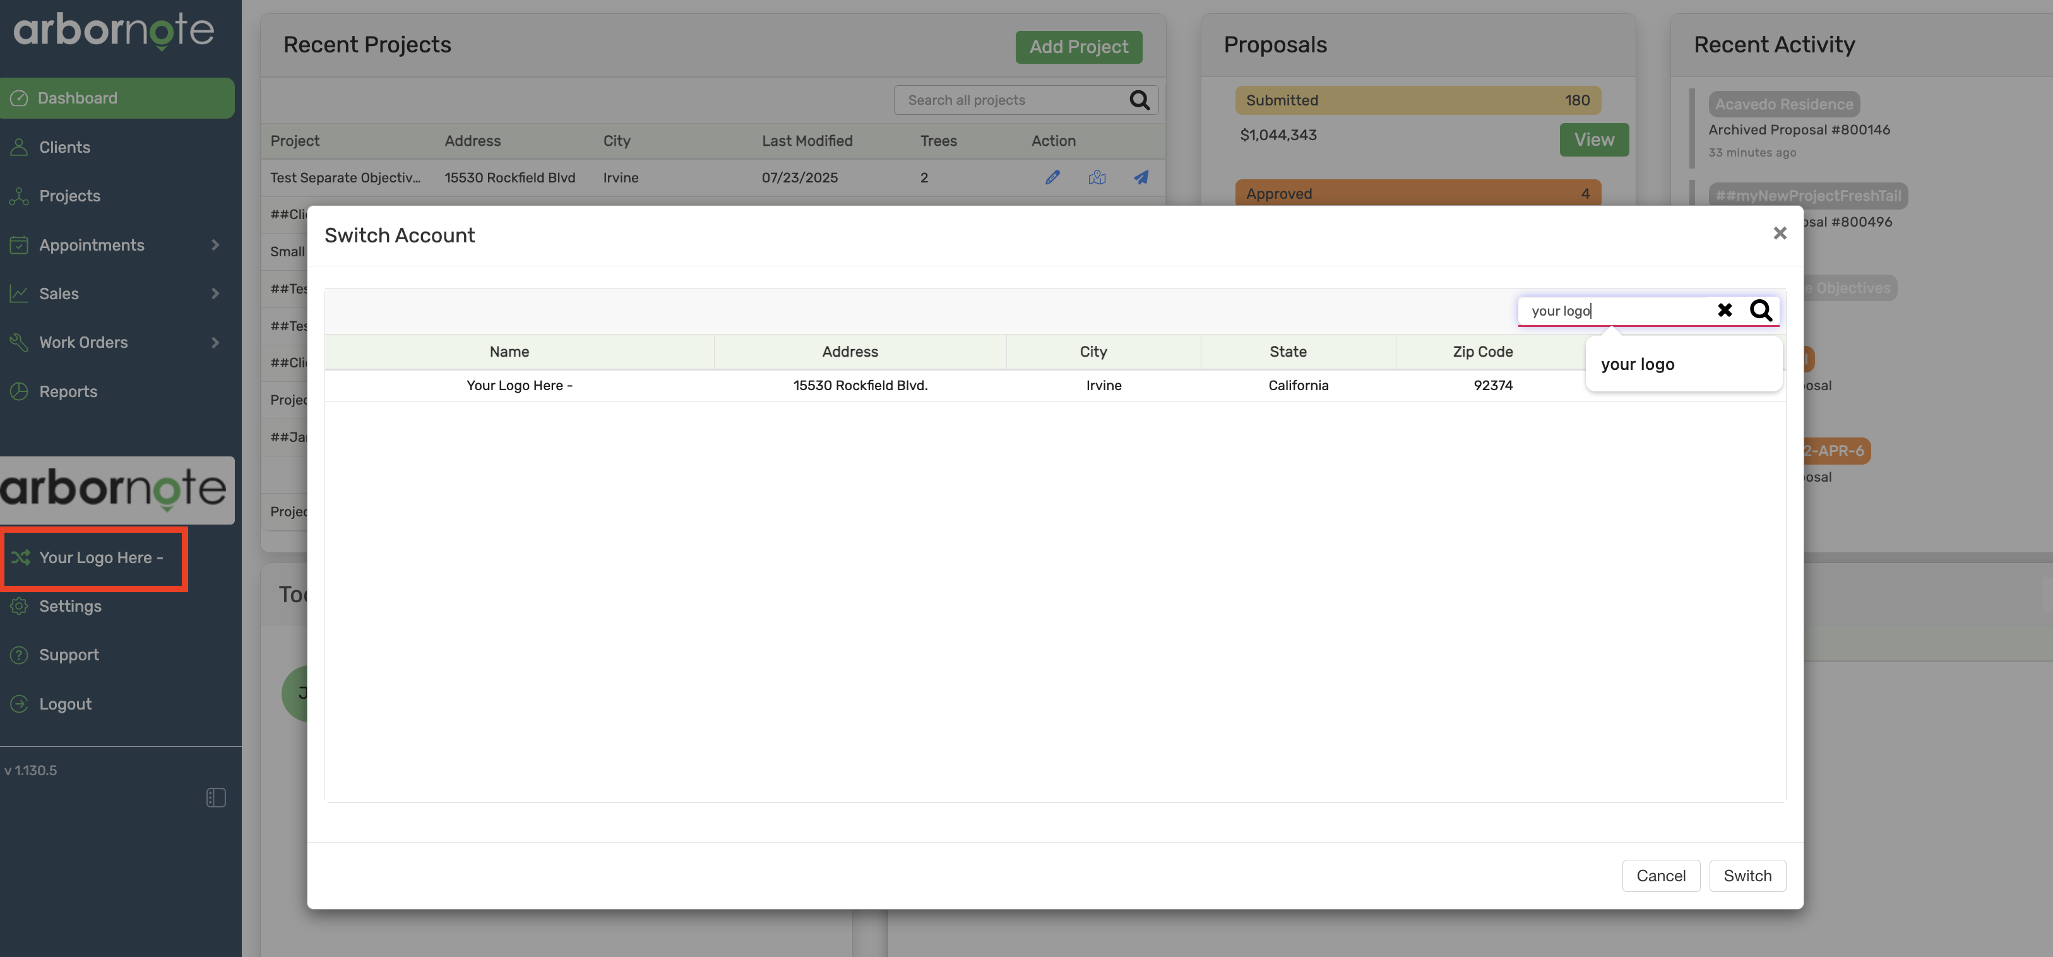Select the 'your logo' search suggestion
2053x957 pixels.
coord(1638,364)
